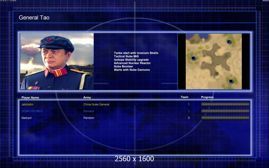This screenshot has height=168, width=269.
Task: Click the General Tao title text
Action: [x=34, y=17]
